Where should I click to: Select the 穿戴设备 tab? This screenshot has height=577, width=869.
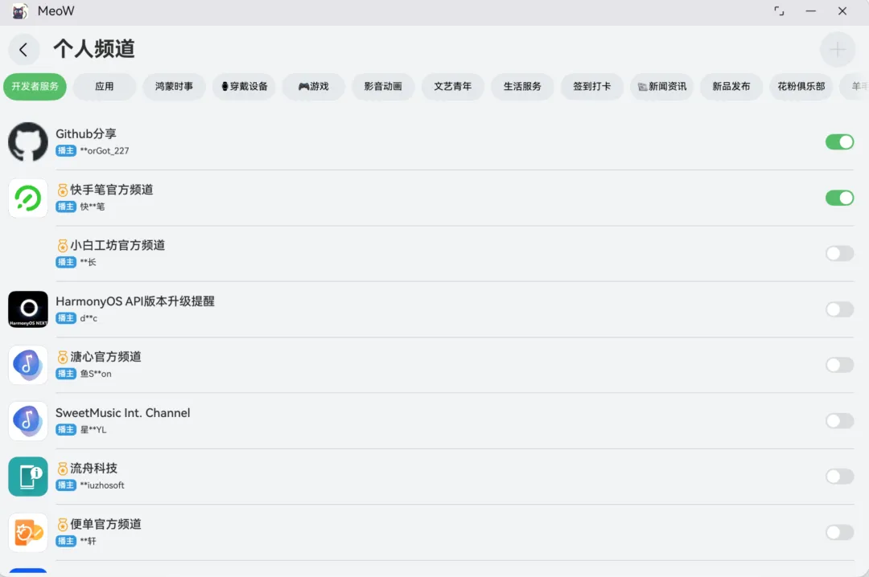(244, 86)
